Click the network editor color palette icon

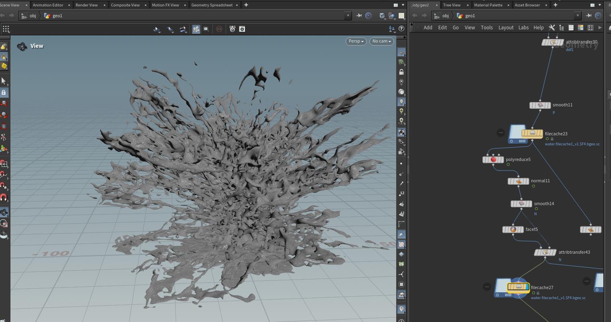point(580,27)
